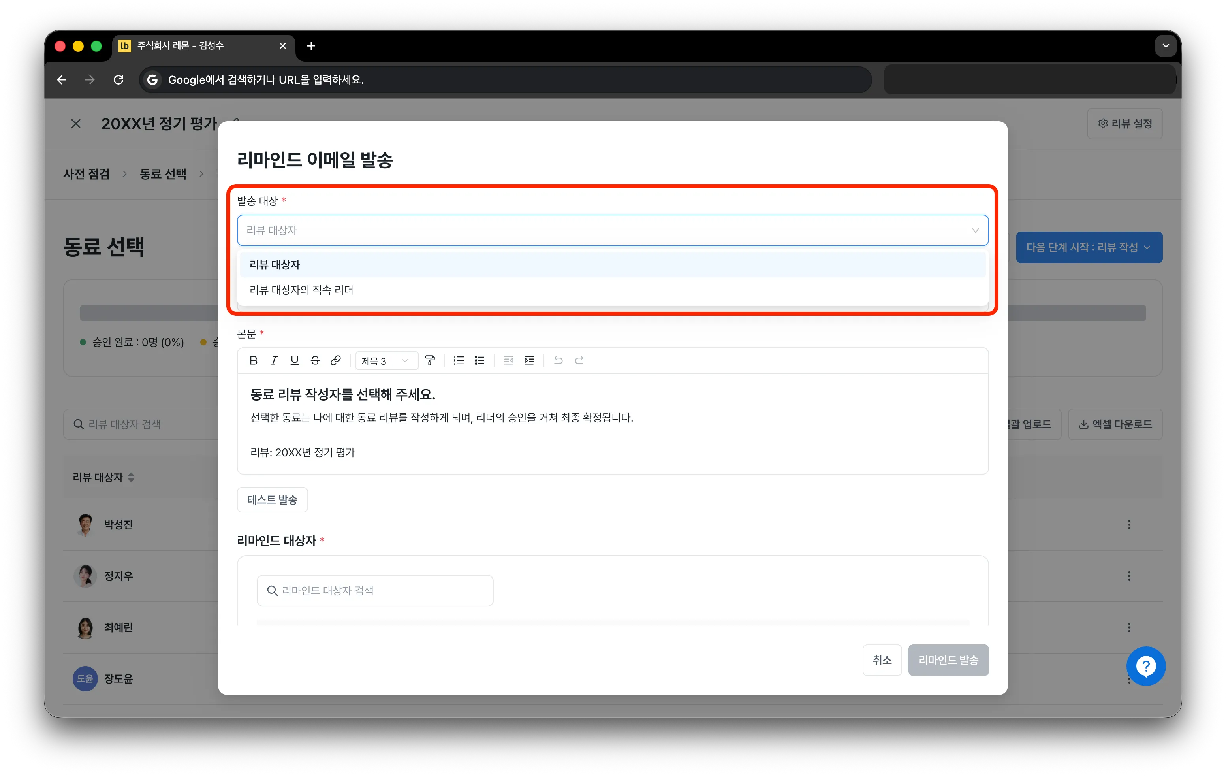Insert a numbered list in the editor
Image resolution: width=1226 pixels, height=776 pixels.
tap(459, 360)
